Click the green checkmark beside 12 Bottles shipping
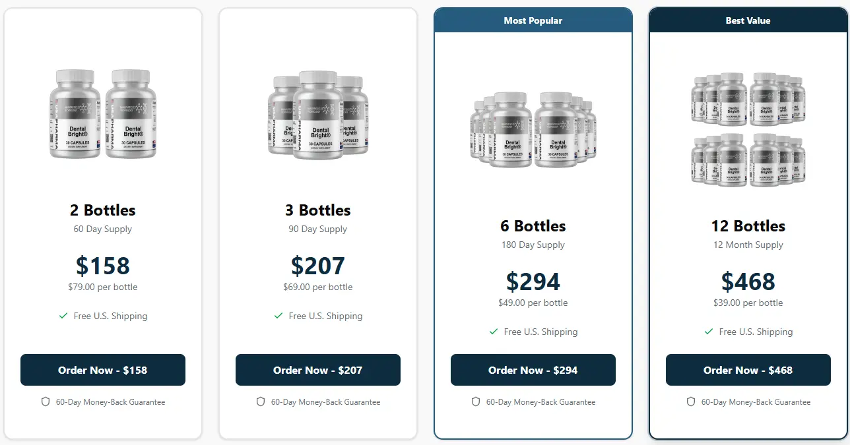 coord(708,332)
